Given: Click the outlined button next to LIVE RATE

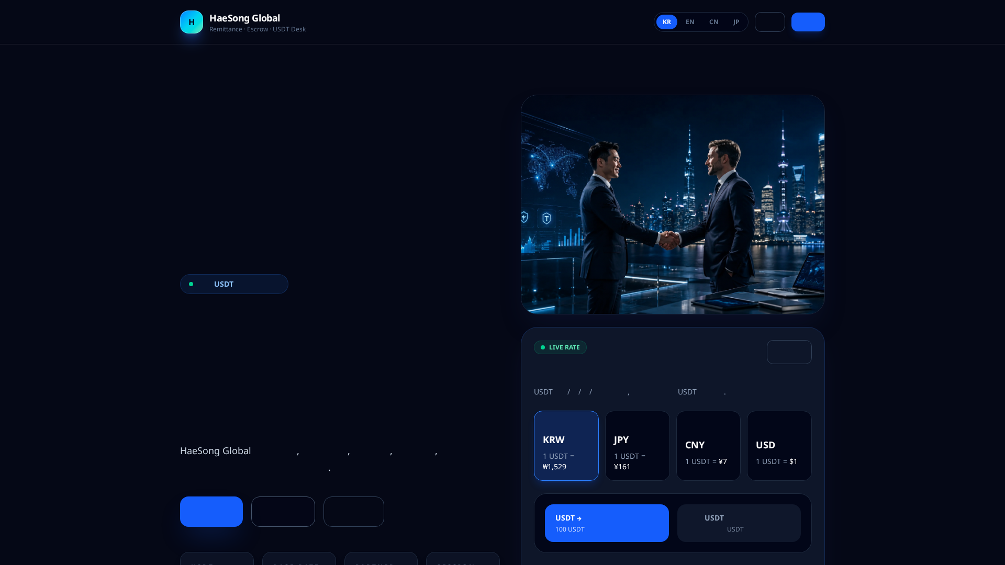Looking at the screenshot, I should click(789, 352).
